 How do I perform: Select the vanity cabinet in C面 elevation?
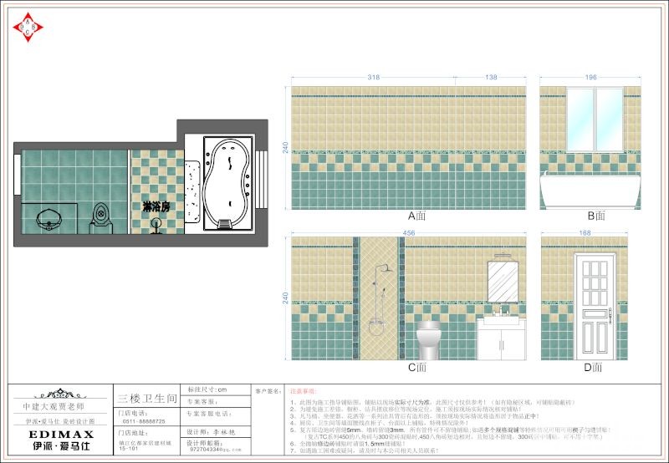pos(501,338)
